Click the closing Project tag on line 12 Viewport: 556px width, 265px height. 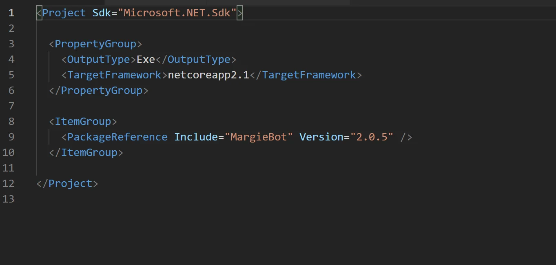(67, 184)
